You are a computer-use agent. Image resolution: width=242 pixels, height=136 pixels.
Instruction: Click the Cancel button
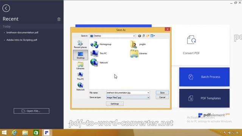pos(162,97)
